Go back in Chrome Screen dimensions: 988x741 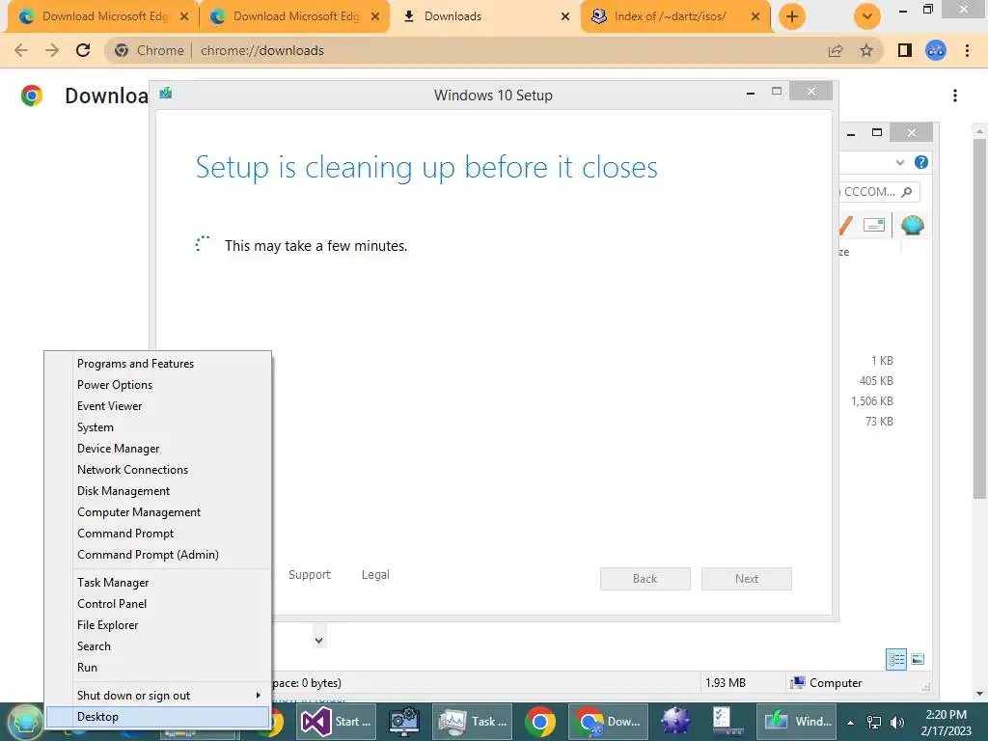tap(21, 50)
